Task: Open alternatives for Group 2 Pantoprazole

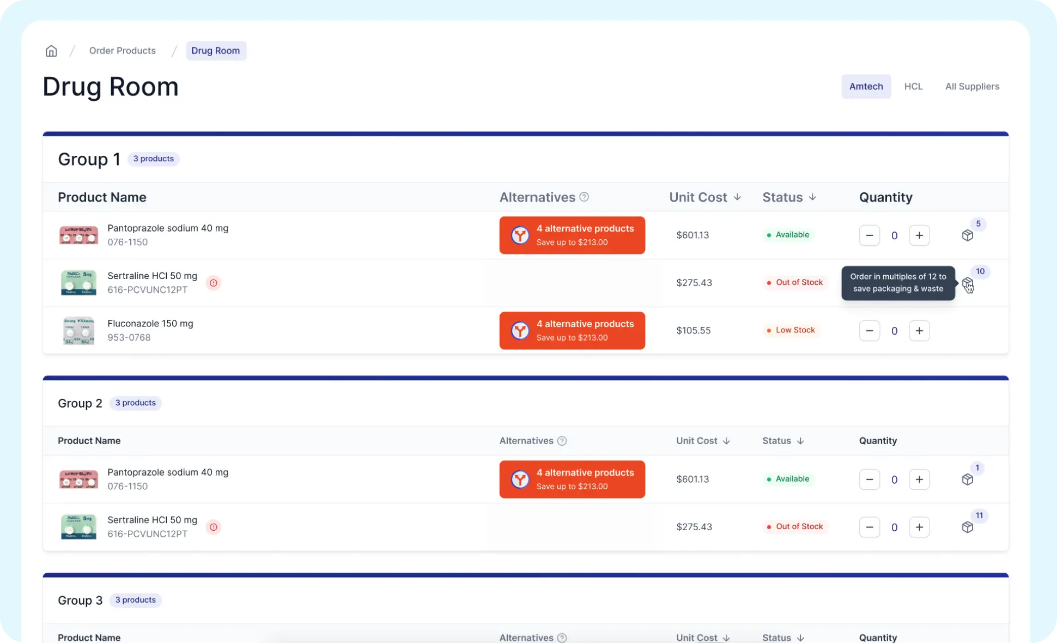Action: point(572,479)
